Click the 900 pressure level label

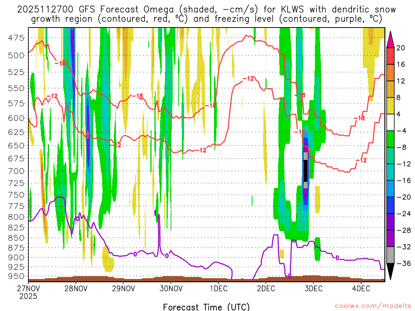coord(16,258)
